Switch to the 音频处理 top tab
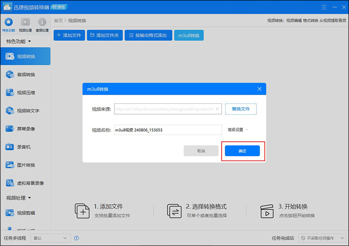Viewport: 349px width, 246px height. pos(42,25)
